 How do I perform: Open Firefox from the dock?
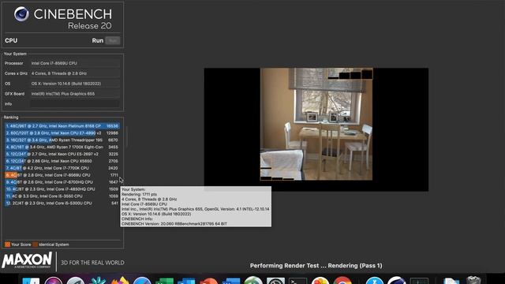click(x=121, y=280)
